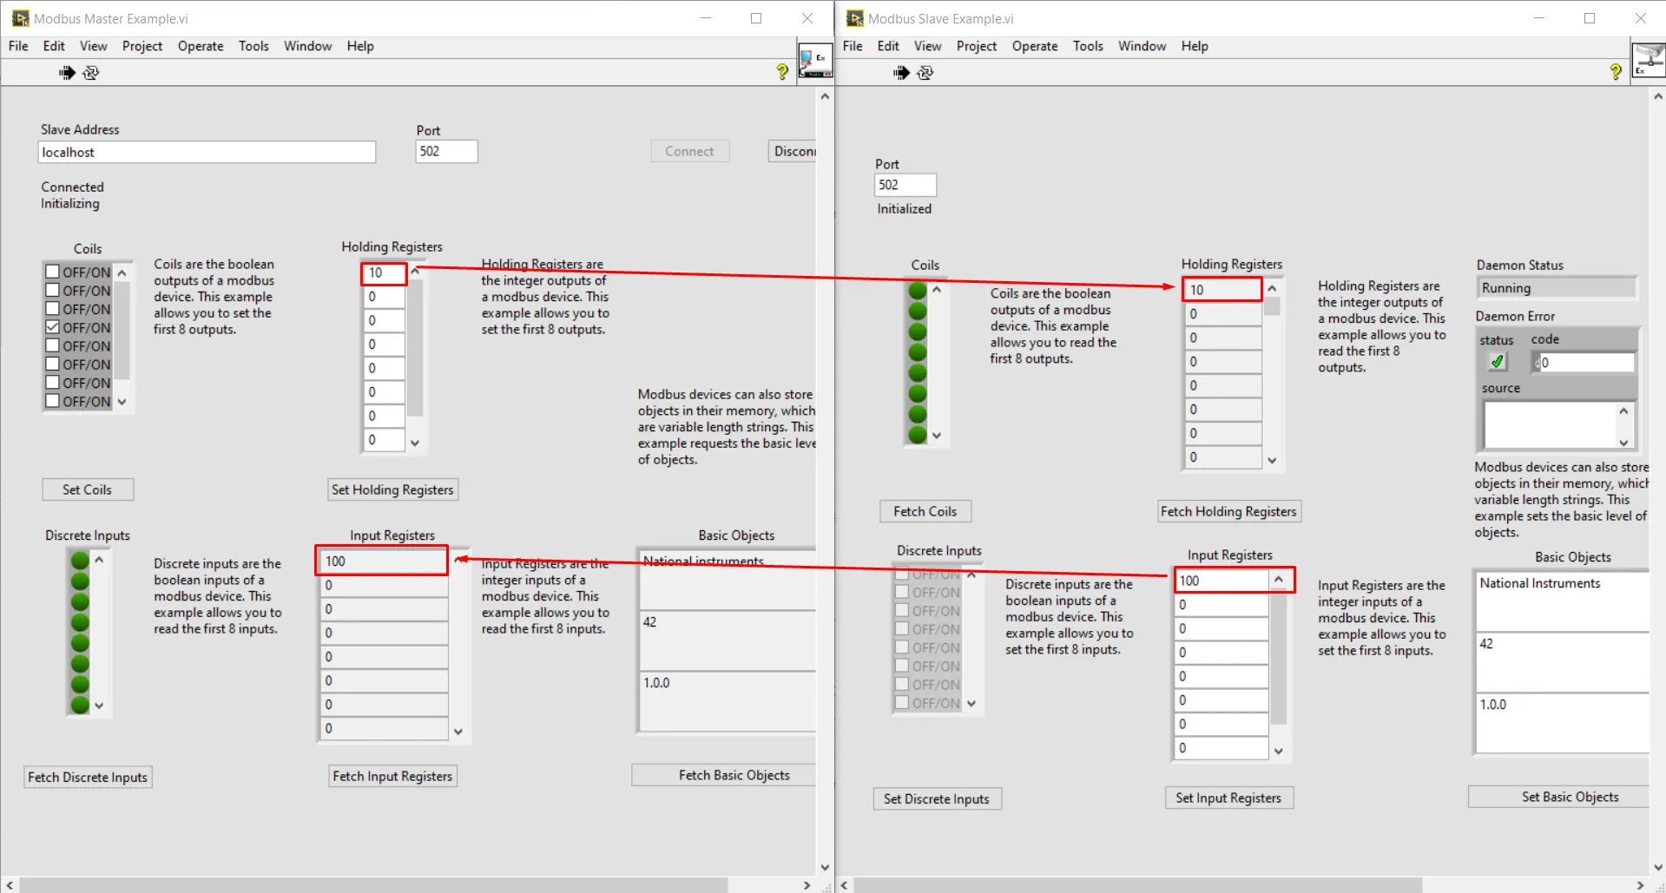This screenshot has height=893, width=1666.
Task: Open the File menu in Modbus Slave window
Action: (853, 46)
